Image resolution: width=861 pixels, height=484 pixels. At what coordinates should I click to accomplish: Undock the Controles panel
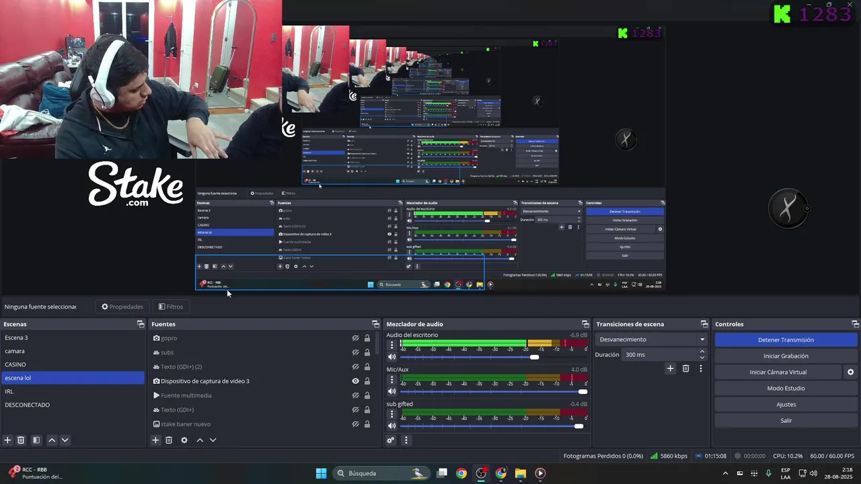point(855,324)
